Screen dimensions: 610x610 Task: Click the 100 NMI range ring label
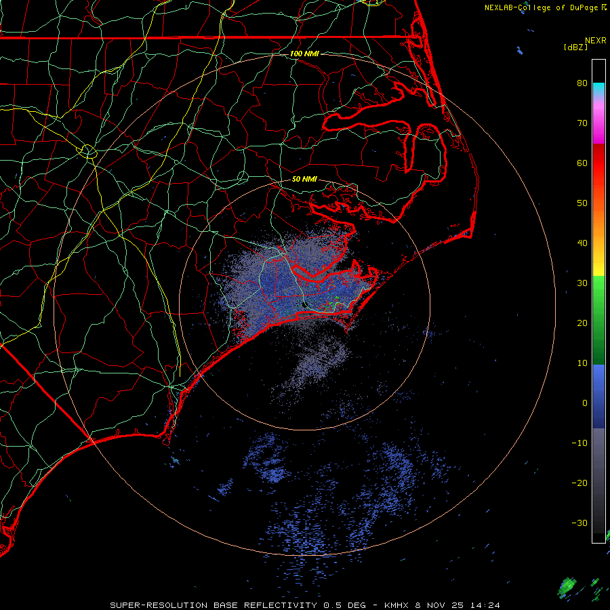(x=304, y=54)
